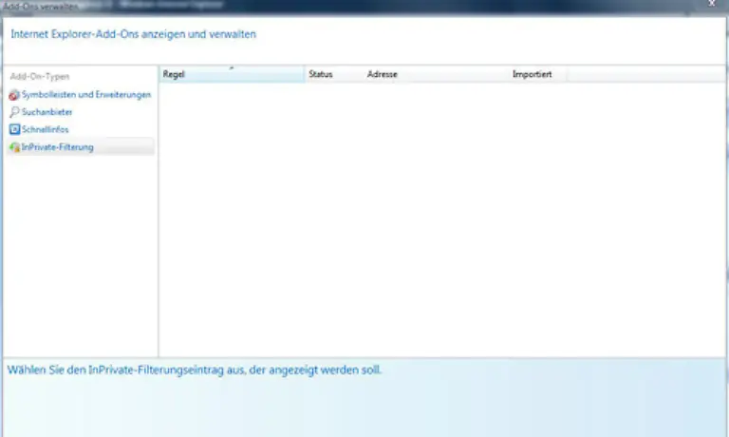The height and width of the screenshot is (437, 729).
Task: Click the InPrivate-Filterung icon
Action: point(14,147)
